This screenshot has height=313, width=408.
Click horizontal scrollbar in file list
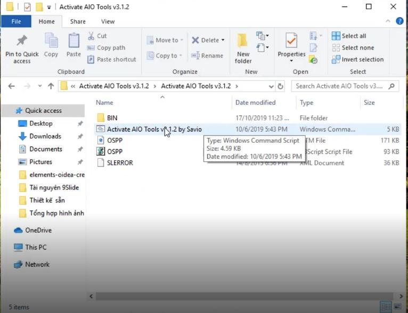click(x=244, y=296)
